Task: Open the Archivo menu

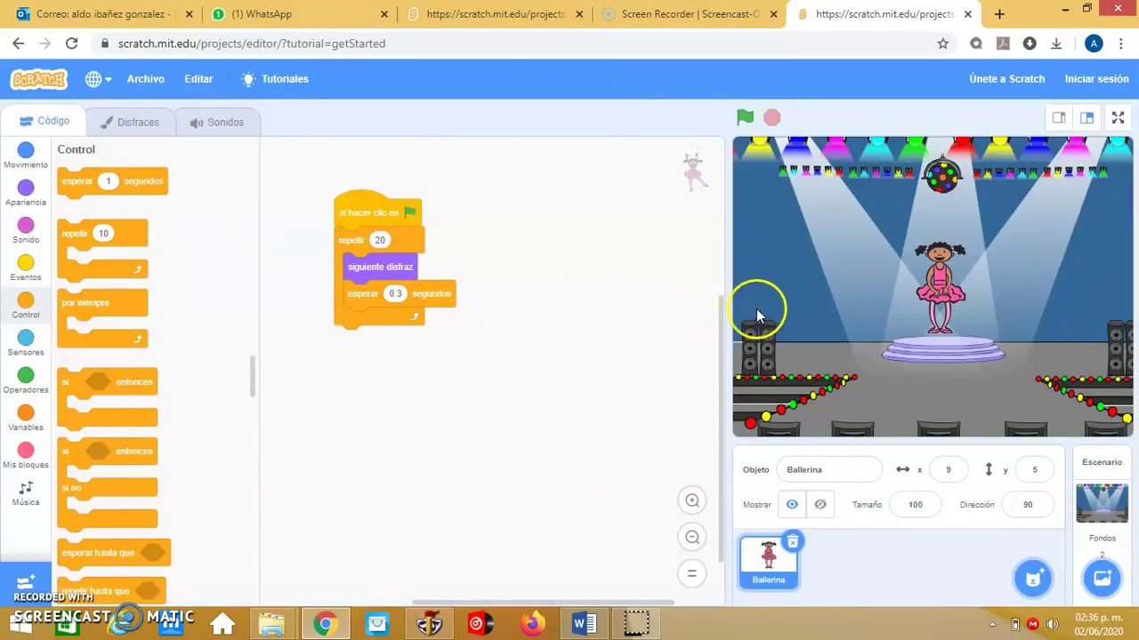Action: coord(145,79)
